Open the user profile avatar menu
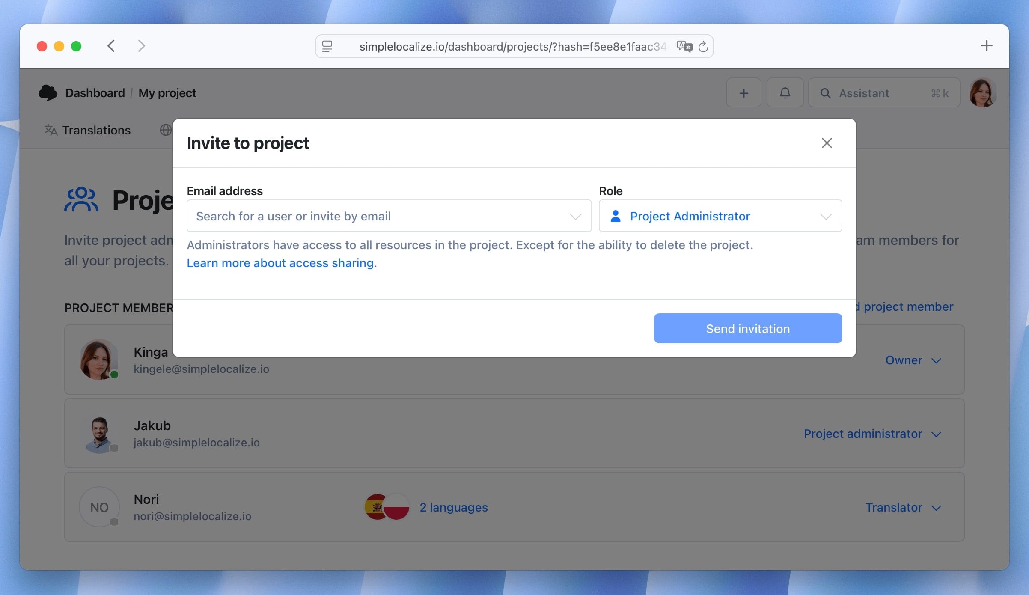1029x595 pixels. [x=982, y=93]
